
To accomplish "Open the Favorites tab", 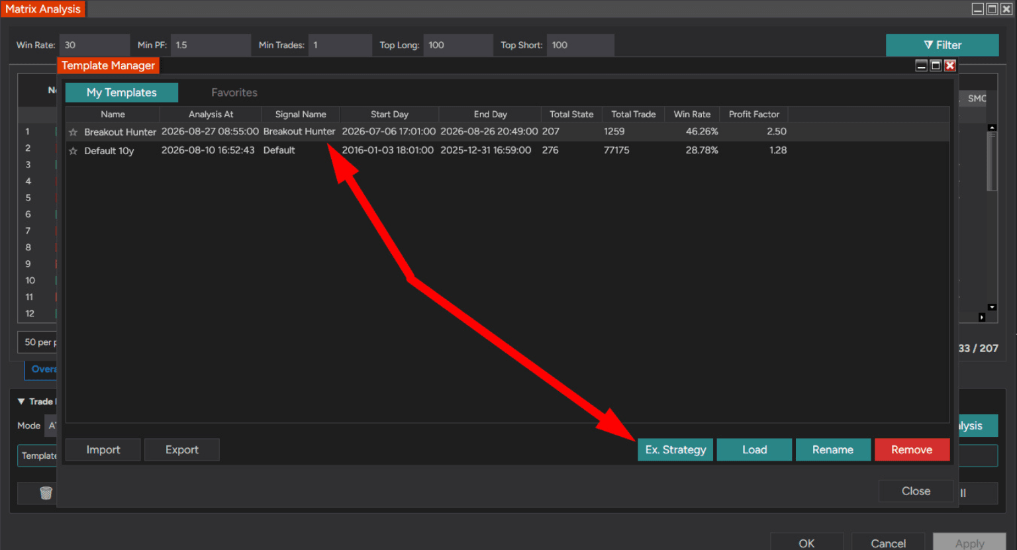I will point(234,93).
